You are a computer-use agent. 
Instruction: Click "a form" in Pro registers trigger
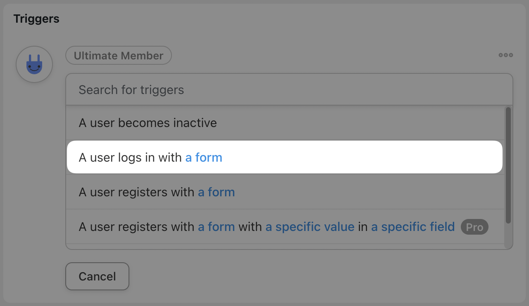216,227
